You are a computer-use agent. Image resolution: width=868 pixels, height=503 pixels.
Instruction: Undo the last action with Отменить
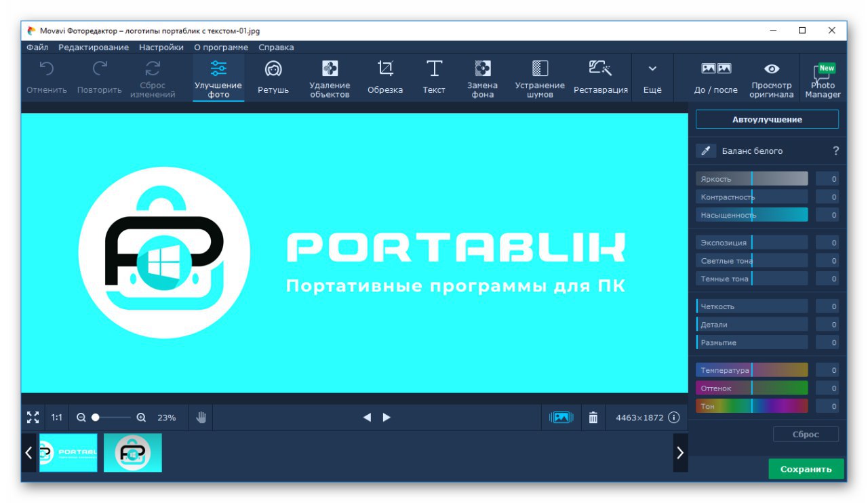(x=47, y=78)
